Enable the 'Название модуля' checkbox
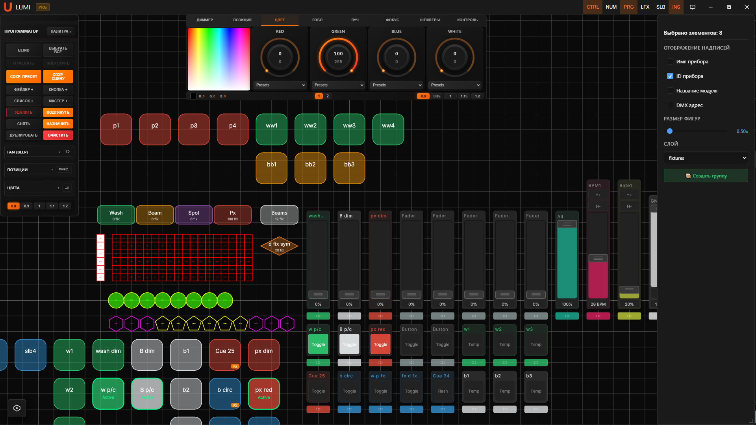 tap(670, 91)
